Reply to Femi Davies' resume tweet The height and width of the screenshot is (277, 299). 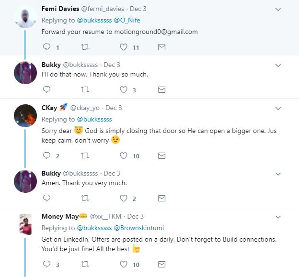46,47
